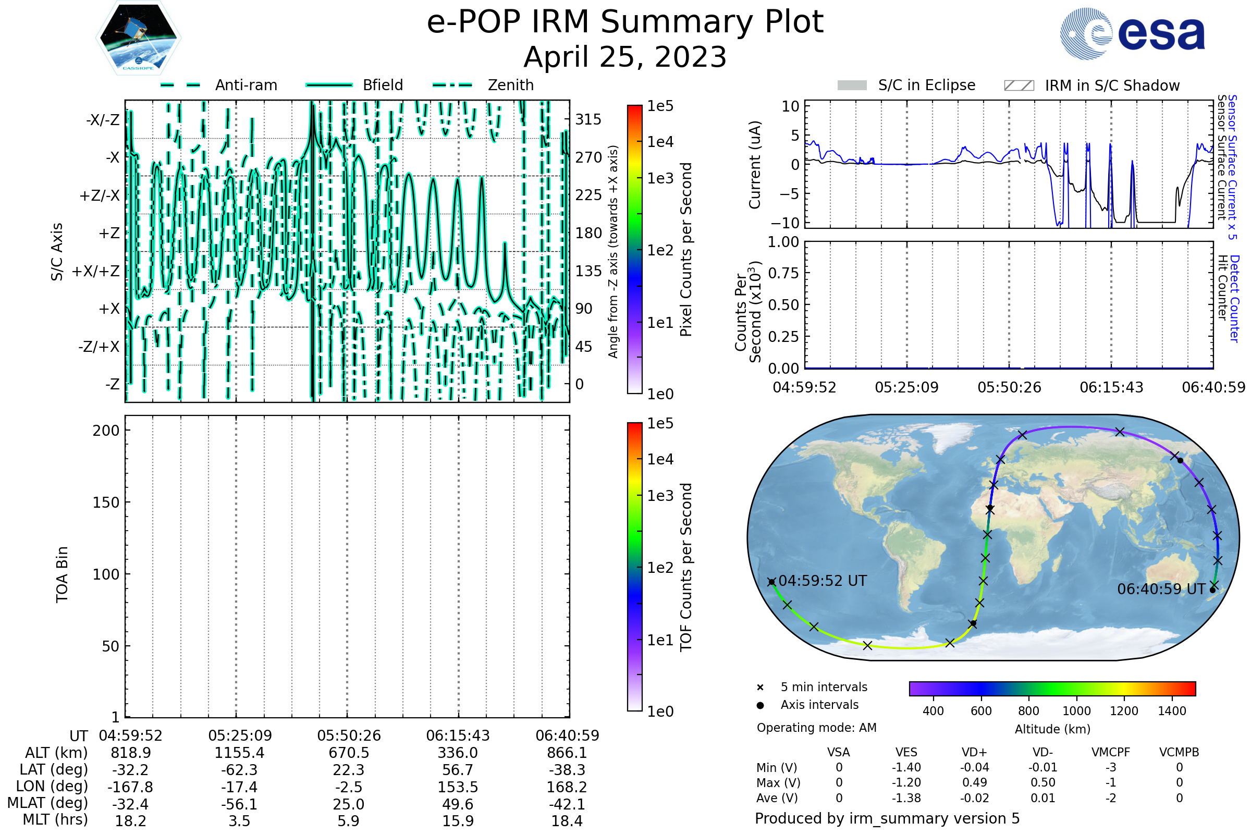
Task: Click the Bfield solid legend line
Action: (x=329, y=85)
